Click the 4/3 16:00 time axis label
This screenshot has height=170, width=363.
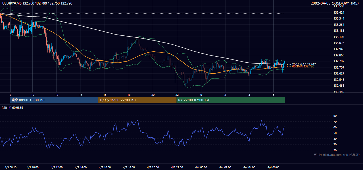[x=105, y=167]
